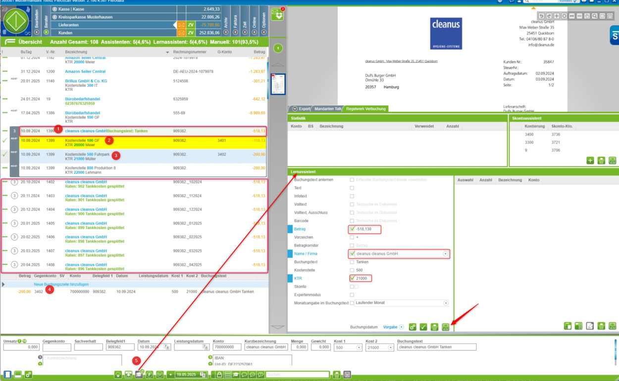Open the Buchungsdatum Vorgabe dropdown arrow

401,327
